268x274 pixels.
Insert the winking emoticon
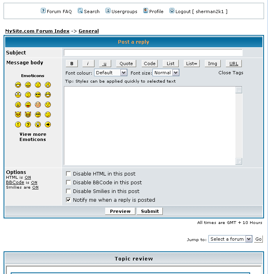point(48,115)
